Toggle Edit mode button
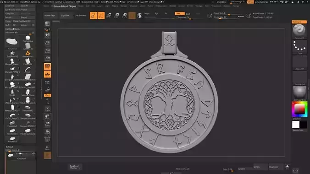This screenshot has height=174, width=310. (93, 16)
